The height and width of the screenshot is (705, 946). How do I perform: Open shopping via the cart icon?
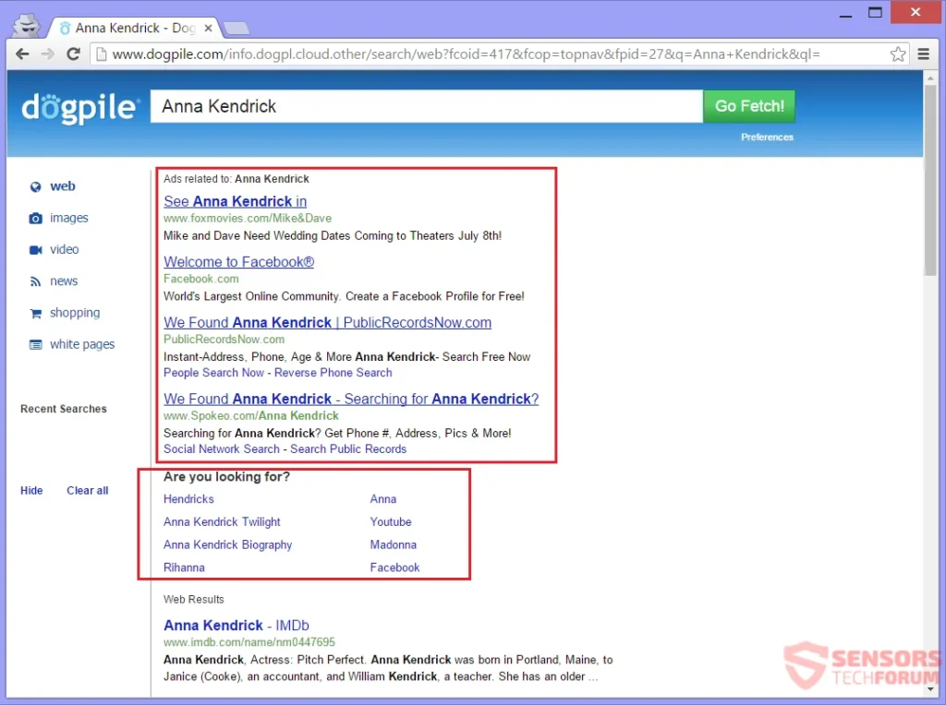click(35, 314)
